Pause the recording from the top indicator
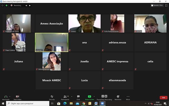 (26, 5)
